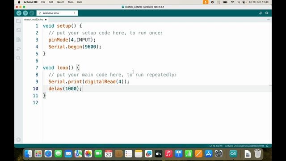286x161 pixels.
Task: Click the Ln 10, Col 16 status entry
Action: [x=216, y=146]
